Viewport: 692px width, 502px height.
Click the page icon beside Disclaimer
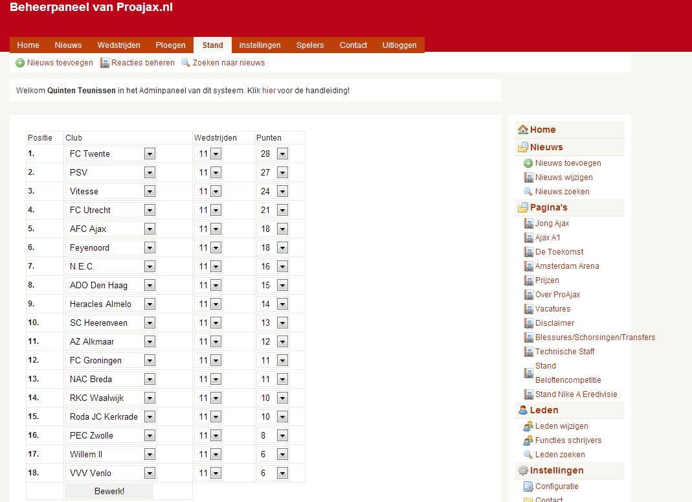(528, 323)
